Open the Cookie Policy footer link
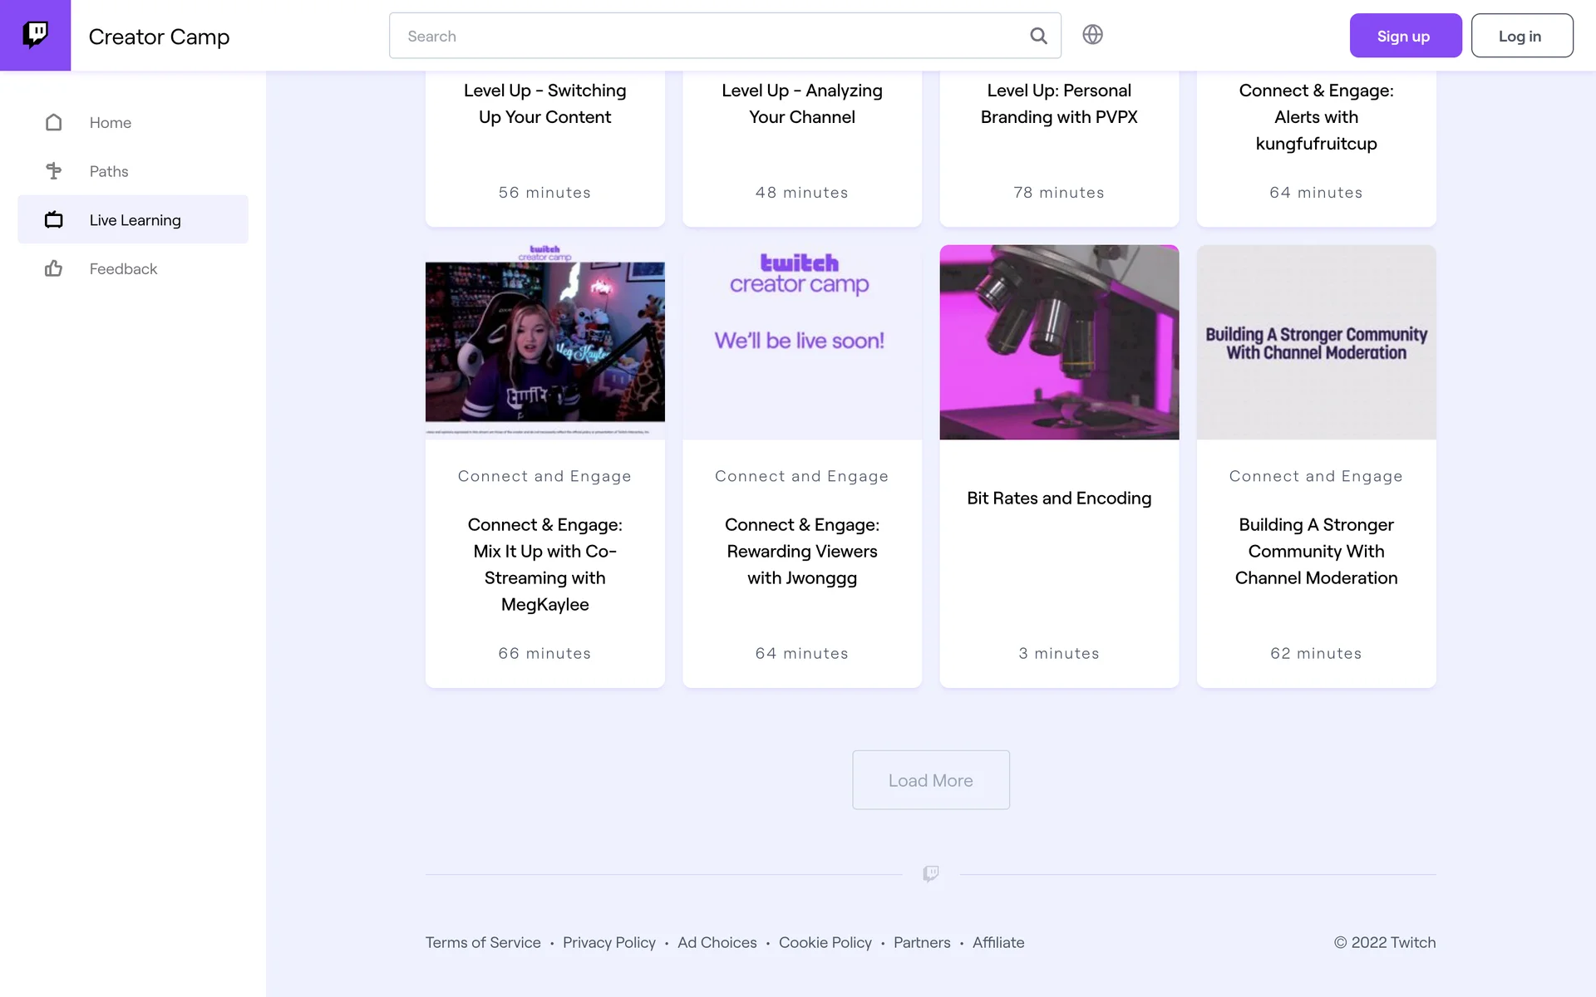The image size is (1596, 997). [825, 942]
